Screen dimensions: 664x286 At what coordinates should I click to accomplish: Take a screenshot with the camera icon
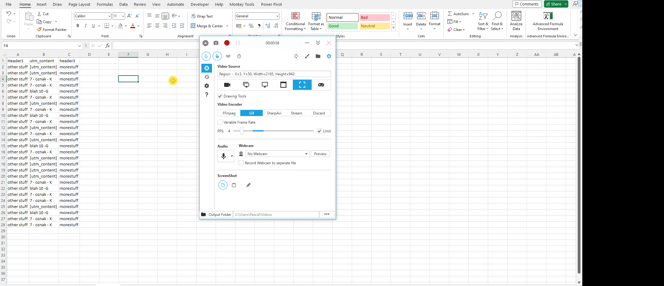[216, 43]
